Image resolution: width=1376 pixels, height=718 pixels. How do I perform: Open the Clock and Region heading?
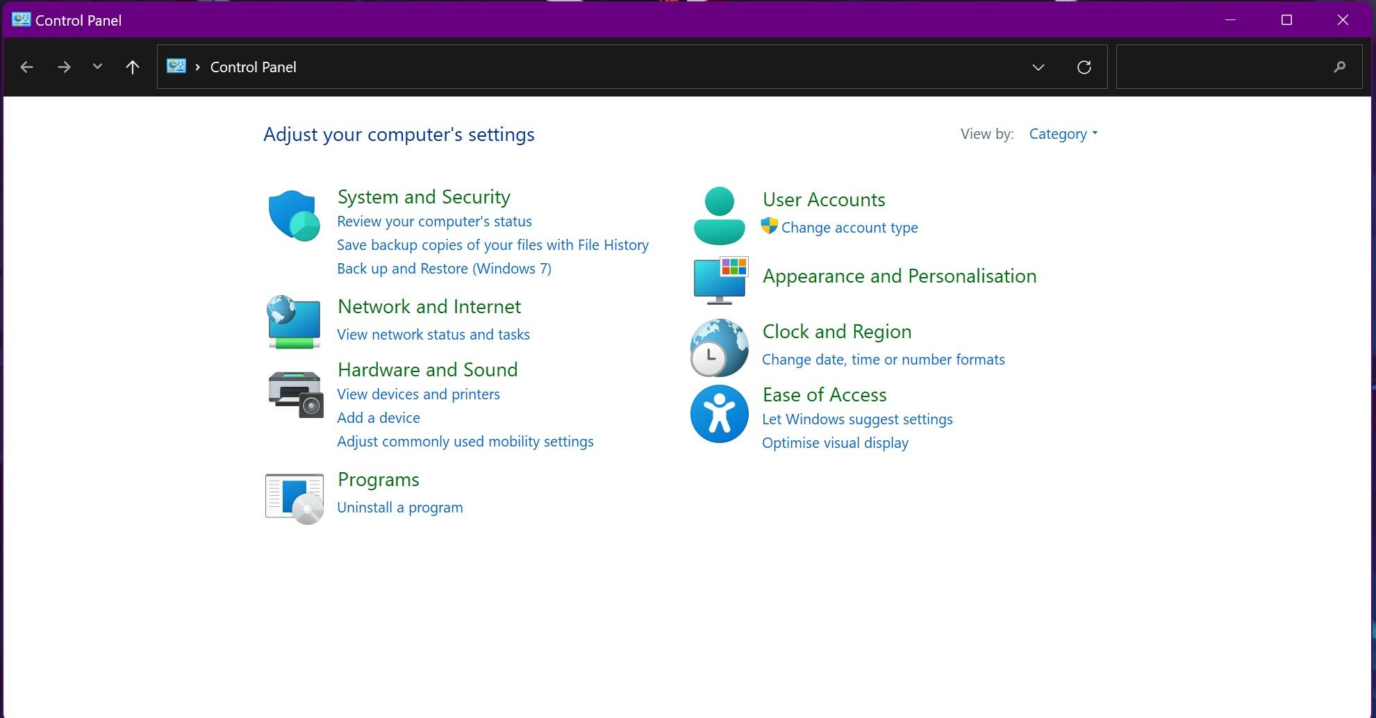click(836, 331)
